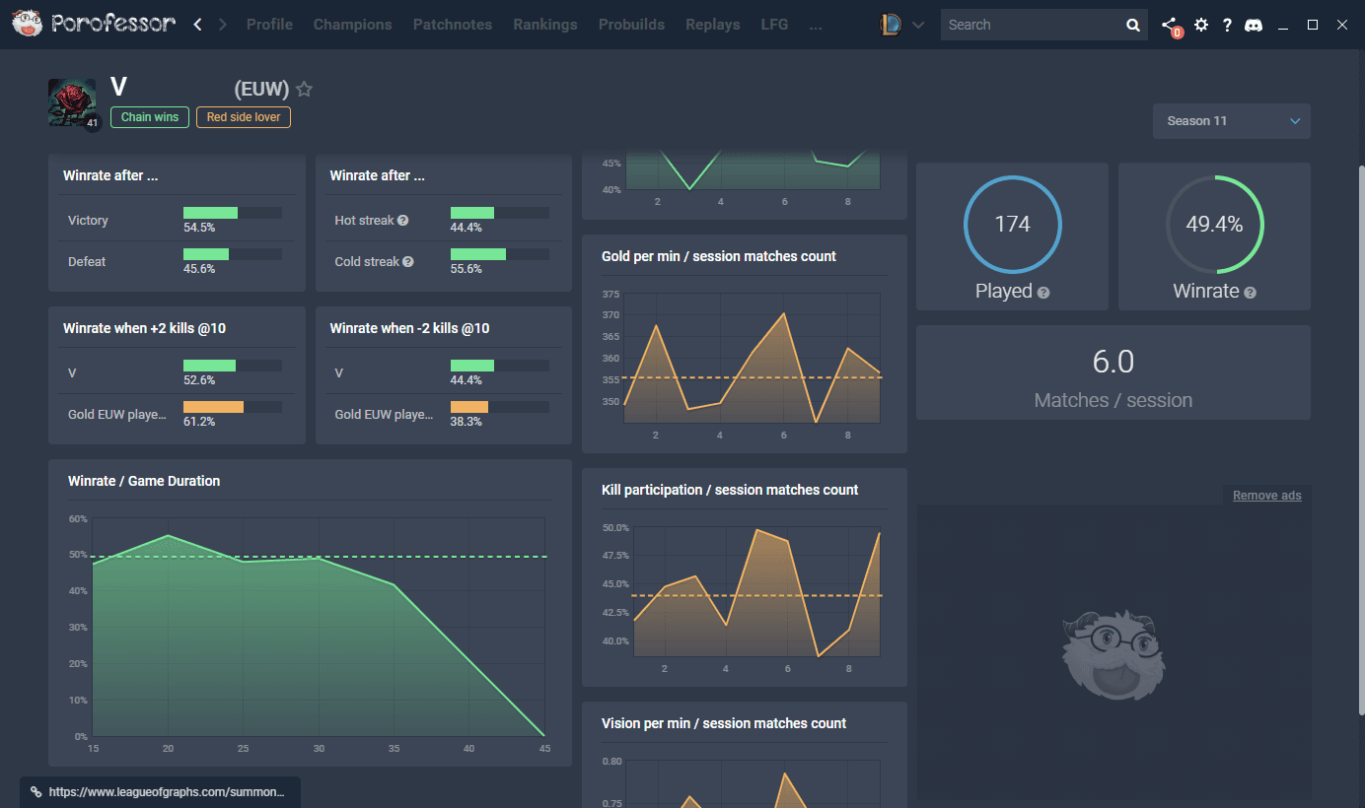Image resolution: width=1365 pixels, height=808 pixels.
Task: Switch to the Probuilds tab
Action: click(x=631, y=25)
